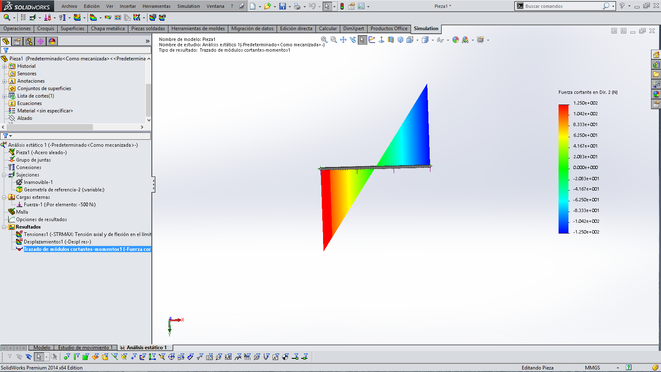Screen dimensions: 661x372
Task: Open the Herramientas menu
Action: (x=157, y=6)
